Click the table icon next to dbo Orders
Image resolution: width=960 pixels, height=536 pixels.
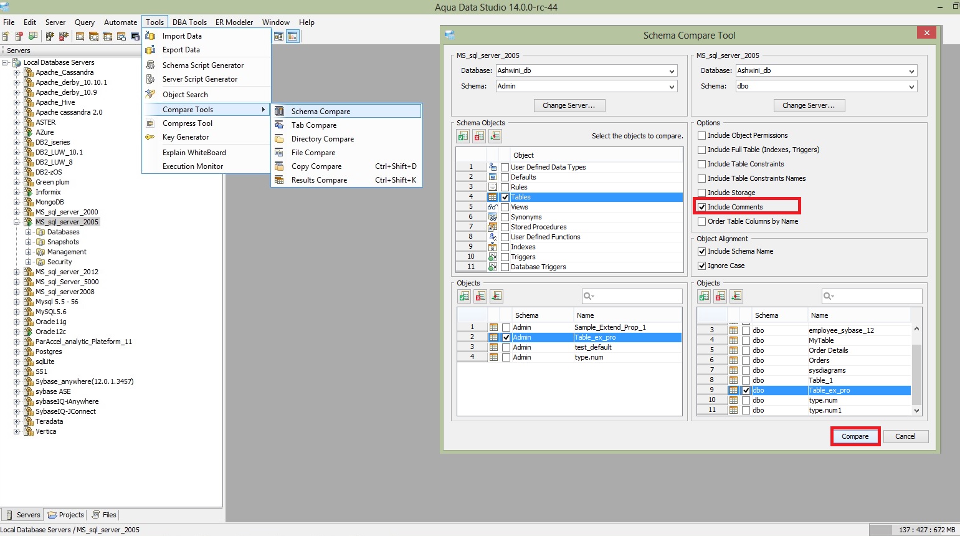tap(733, 360)
